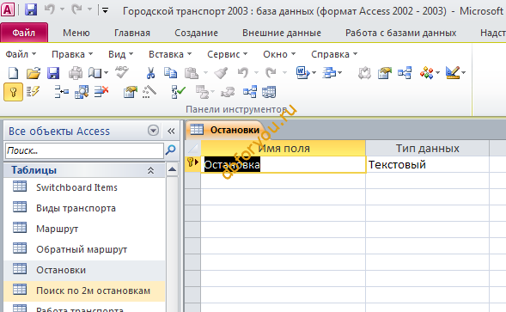Switch to the Главная ribbon tab
Viewport: 506px width, 312px height.
coord(132,33)
